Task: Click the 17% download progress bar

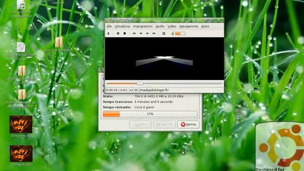Action: tap(150, 114)
